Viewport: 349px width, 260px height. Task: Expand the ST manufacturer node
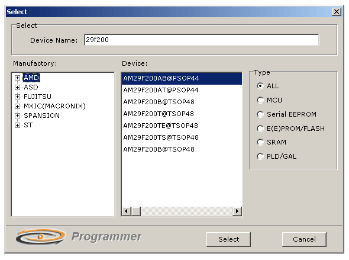[x=17, y=125]
